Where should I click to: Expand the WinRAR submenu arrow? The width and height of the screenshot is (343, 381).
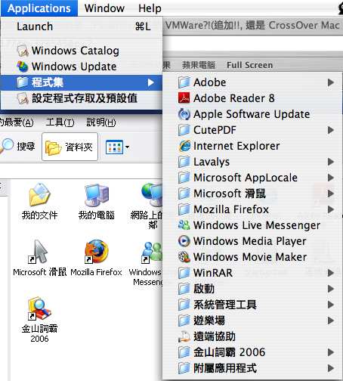331,273
